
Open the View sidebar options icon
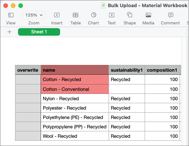11,15
